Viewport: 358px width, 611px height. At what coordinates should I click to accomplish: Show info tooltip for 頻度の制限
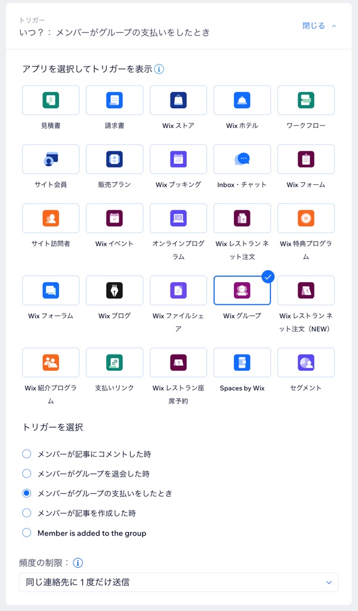pyautogui.click(x=78, y=563)
